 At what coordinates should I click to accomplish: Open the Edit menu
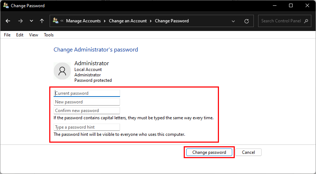tap(20, 35)
